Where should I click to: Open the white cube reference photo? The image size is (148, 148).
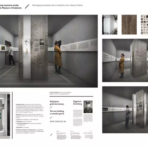[110, 25]
